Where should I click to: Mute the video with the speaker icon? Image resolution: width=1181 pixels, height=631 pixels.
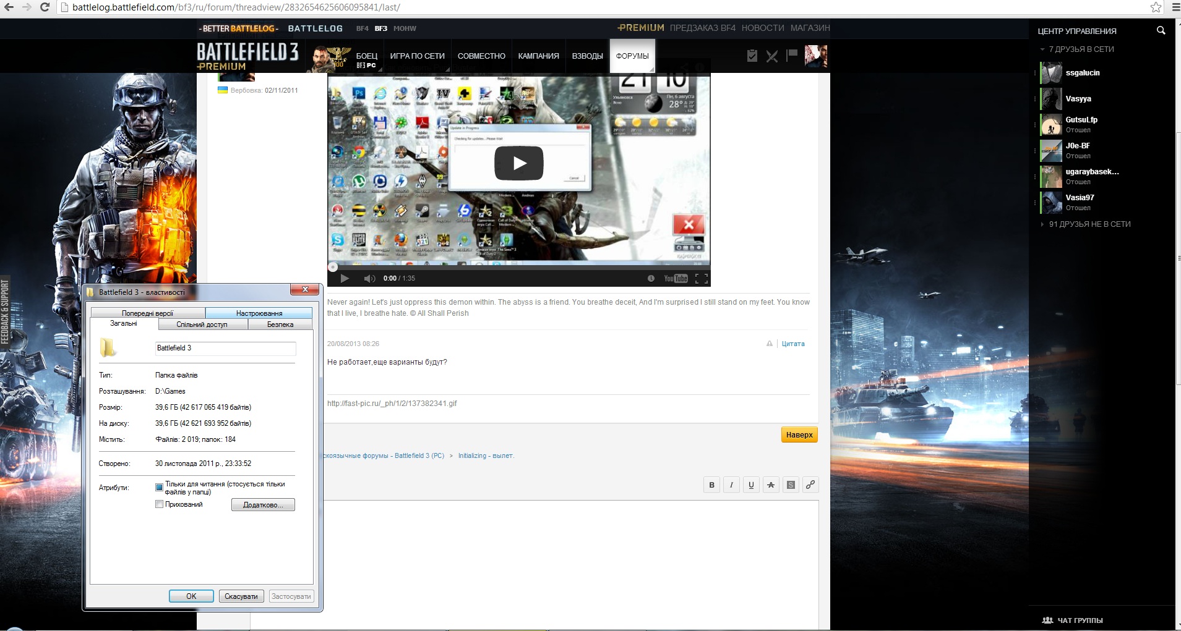point(369,279)
